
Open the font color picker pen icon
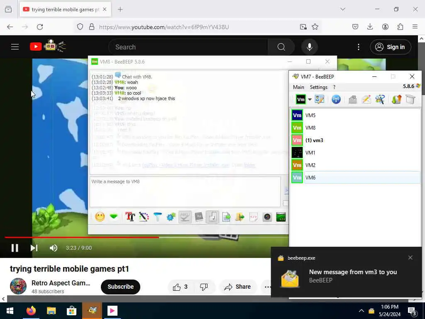[144, 217]
